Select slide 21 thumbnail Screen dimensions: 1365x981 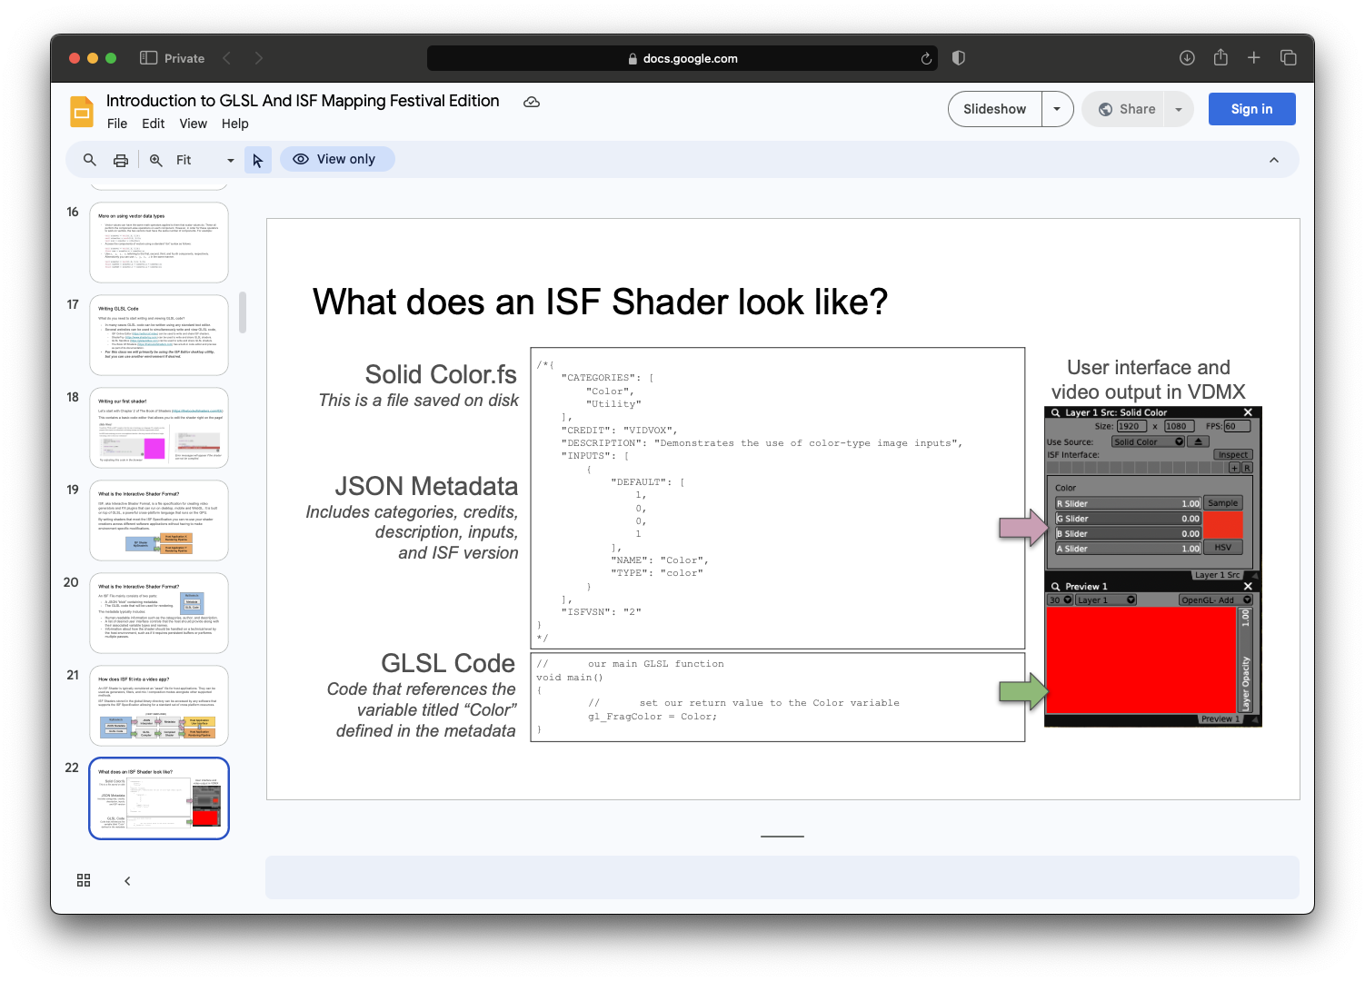[159, 706]
